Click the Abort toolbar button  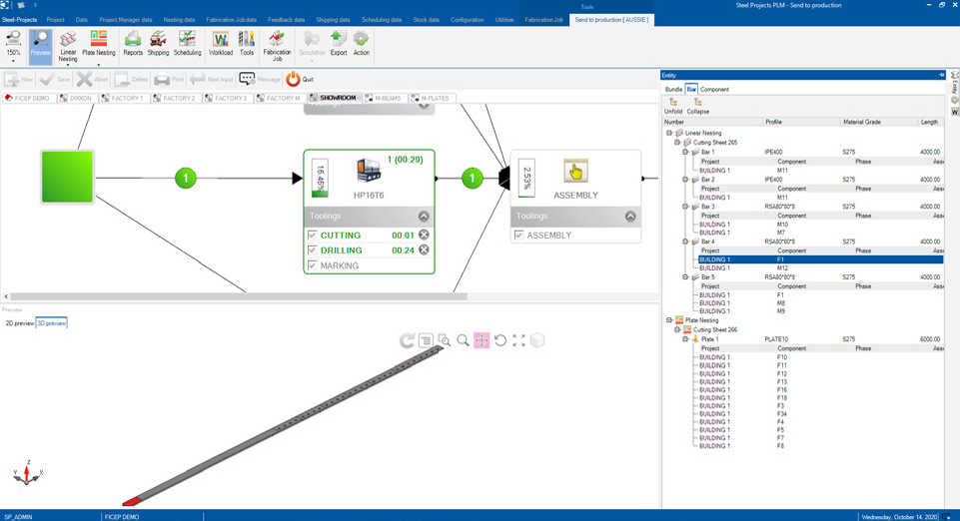[93, 79]
